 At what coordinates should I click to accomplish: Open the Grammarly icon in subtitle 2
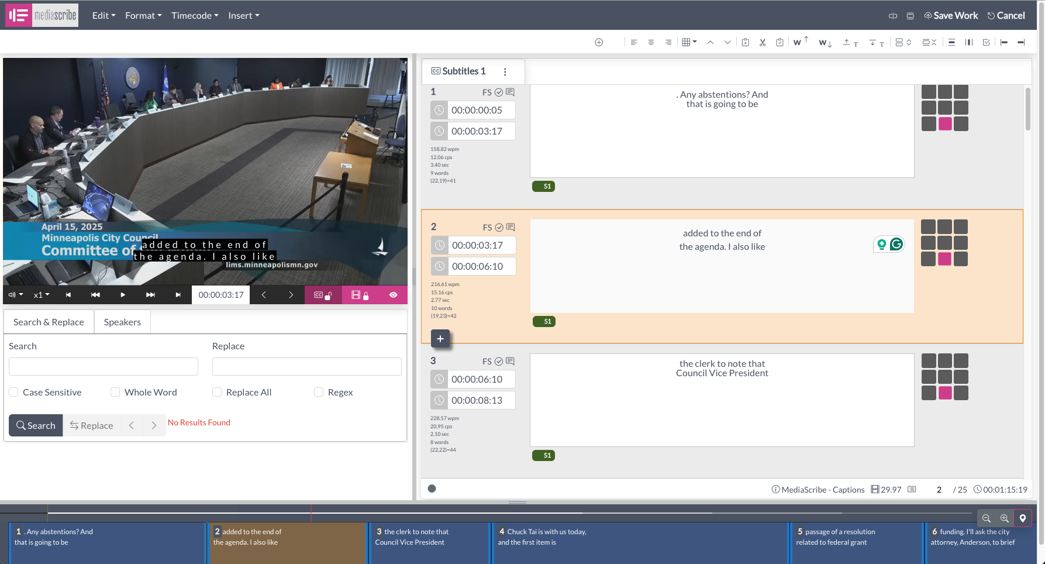pyautogui.click(x=895, y=243)
